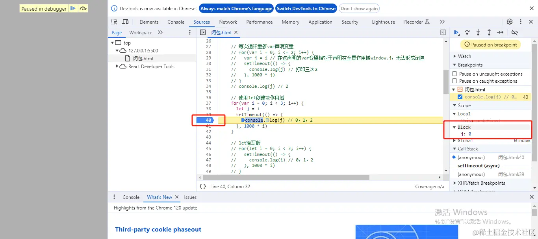Click line number 37 gutter
538x239 pixels.
208,103
